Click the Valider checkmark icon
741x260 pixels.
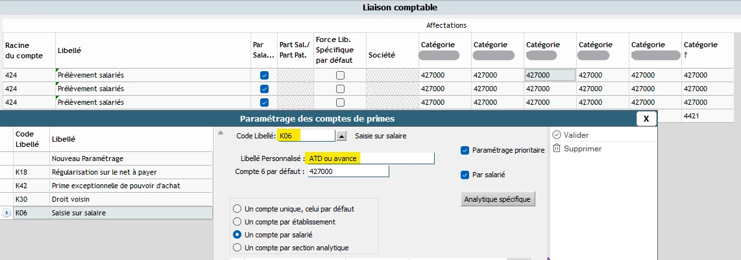(556, 135)
